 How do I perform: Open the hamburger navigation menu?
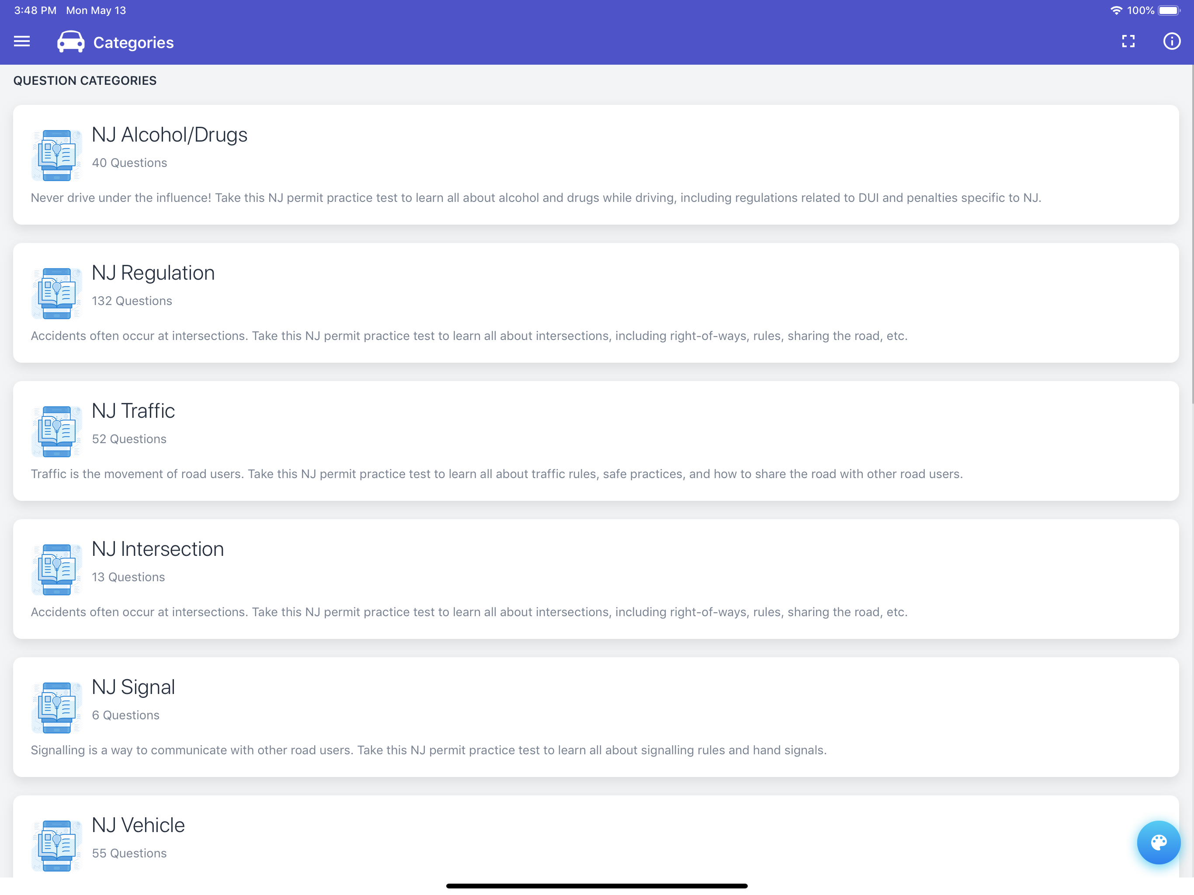coord(21,42)
